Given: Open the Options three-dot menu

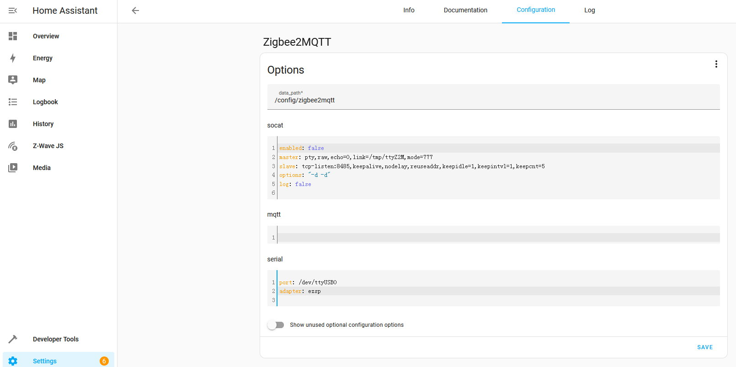Looking at the screenshot, I should pos(716,64).
